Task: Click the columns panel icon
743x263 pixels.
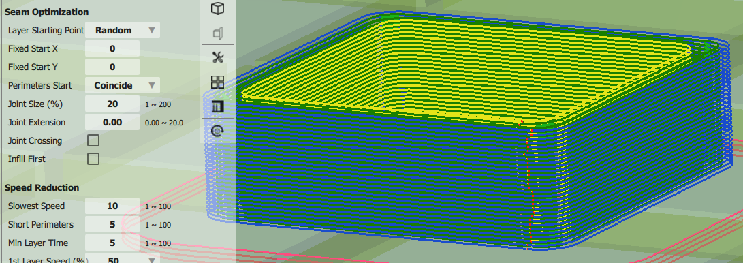Action: pyautogui.click(x=217, y=106)
